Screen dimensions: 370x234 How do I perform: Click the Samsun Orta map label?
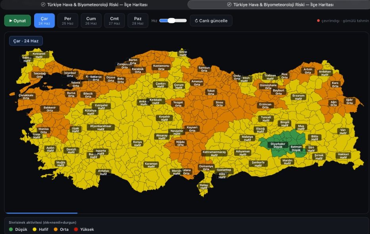(x=204, y=69)
